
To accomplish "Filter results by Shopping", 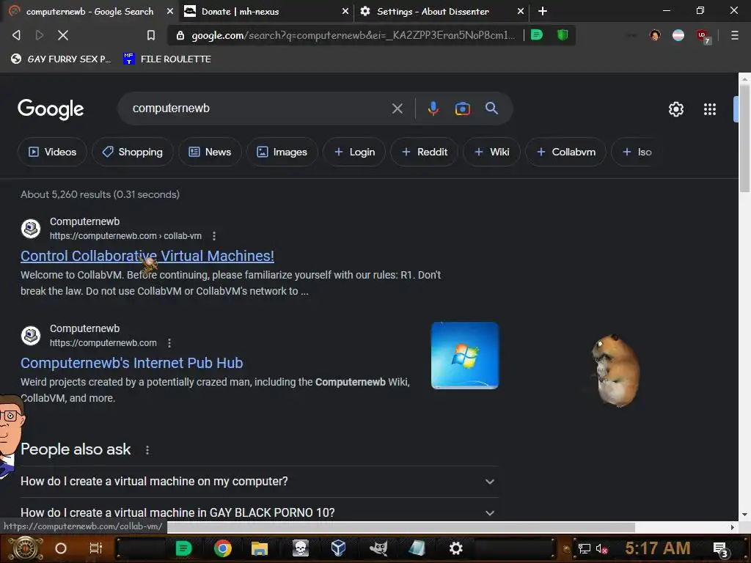I will coord(133,152).
